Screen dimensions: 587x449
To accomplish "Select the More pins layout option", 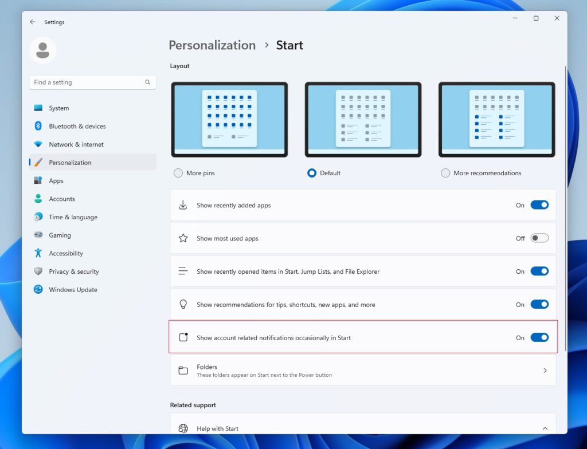I will click(x=178, y=172).
